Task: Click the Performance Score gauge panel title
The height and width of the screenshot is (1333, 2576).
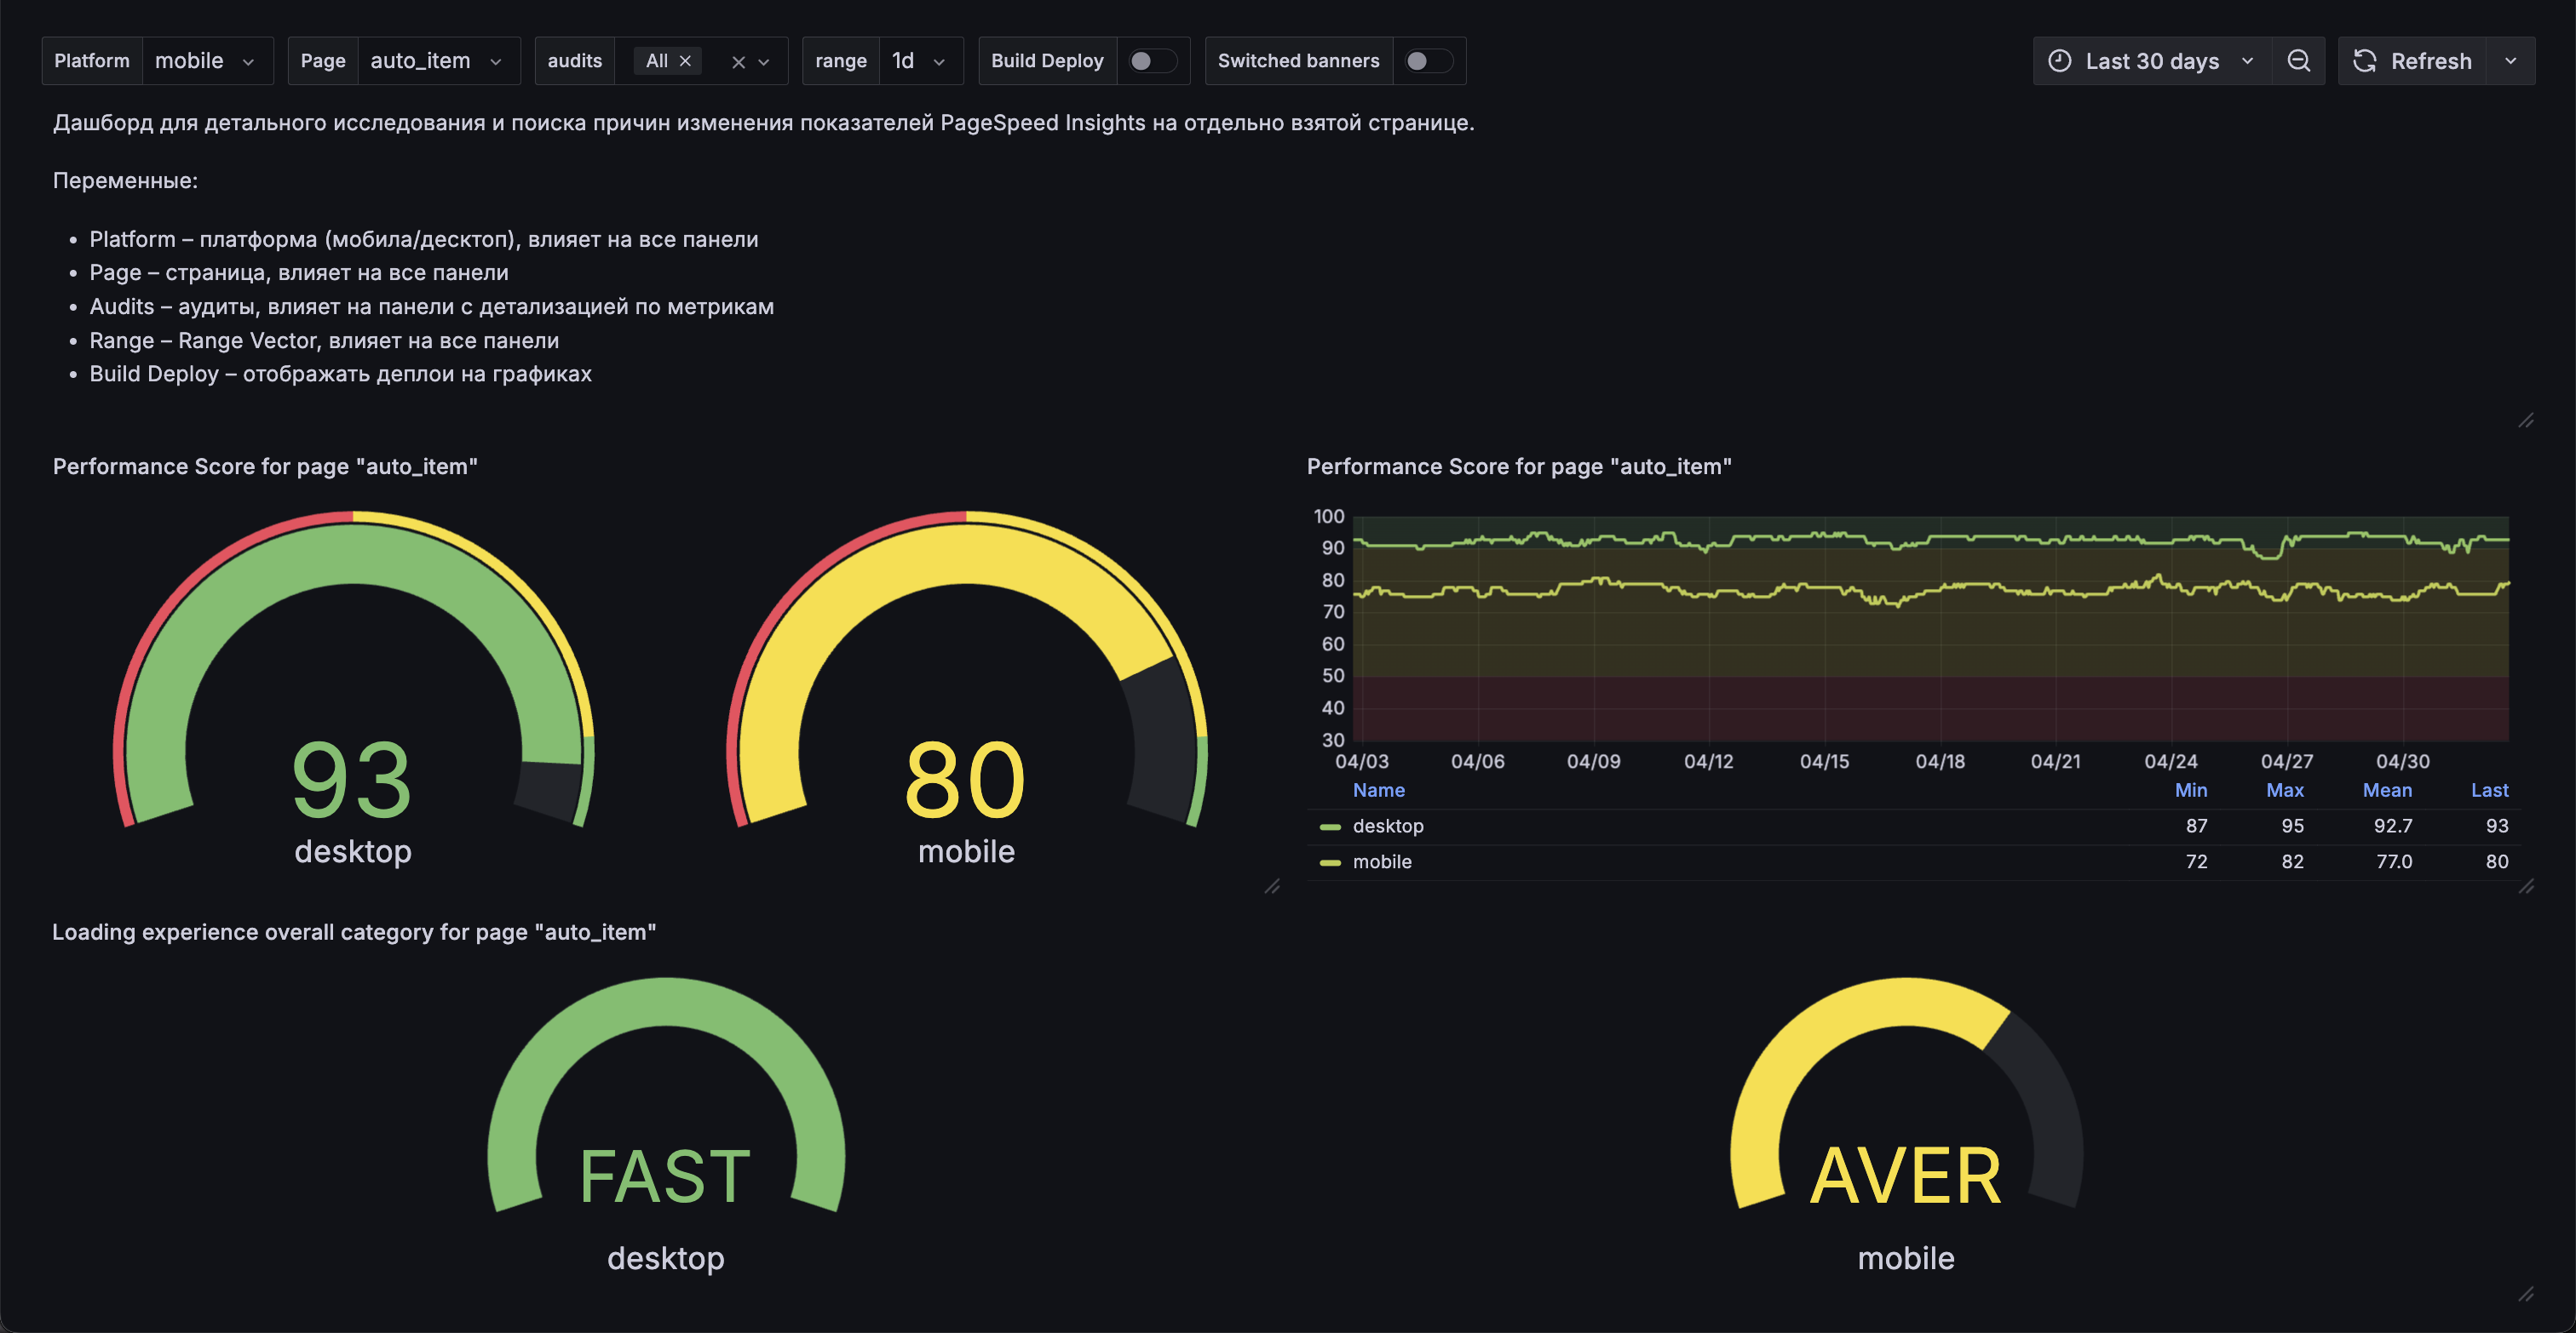Action: click(x=265, y=466)
